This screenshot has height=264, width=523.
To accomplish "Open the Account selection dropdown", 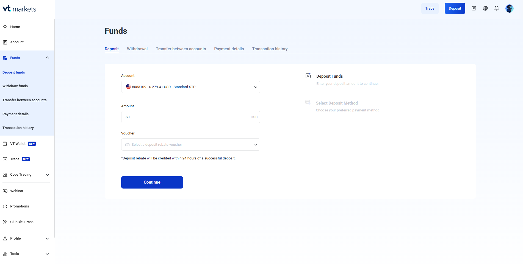I will pyautogui.click(x=191, y=87).
